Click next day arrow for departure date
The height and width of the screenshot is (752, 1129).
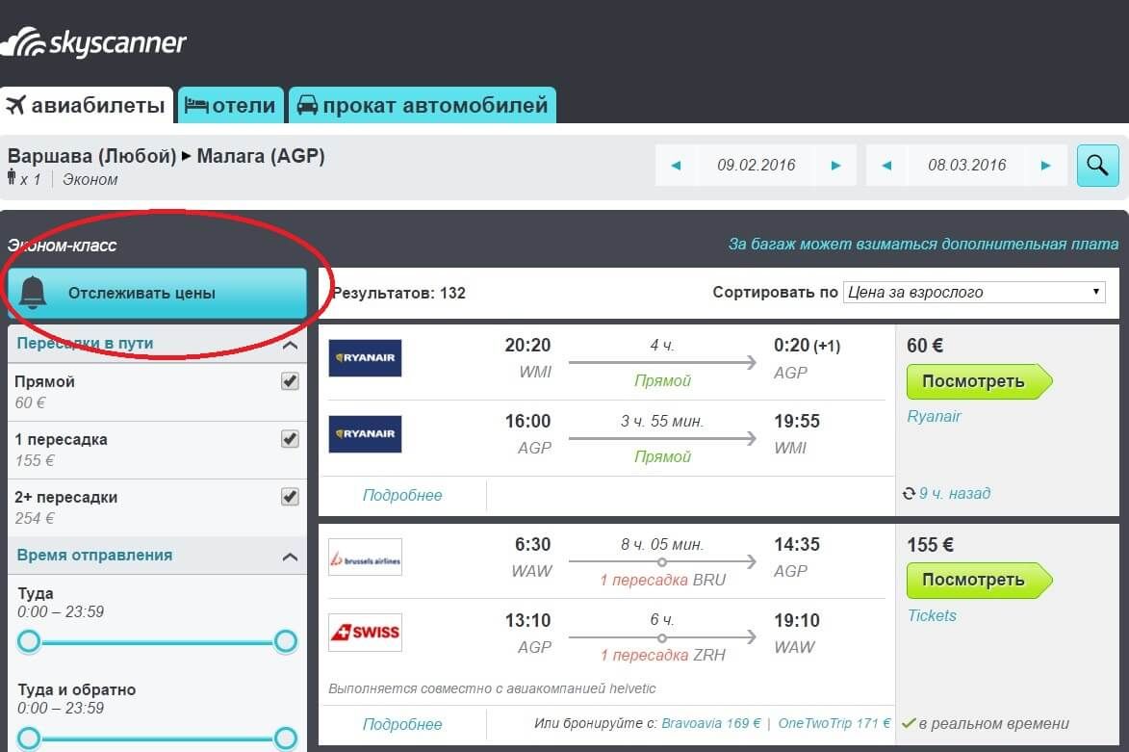point(835,166)
